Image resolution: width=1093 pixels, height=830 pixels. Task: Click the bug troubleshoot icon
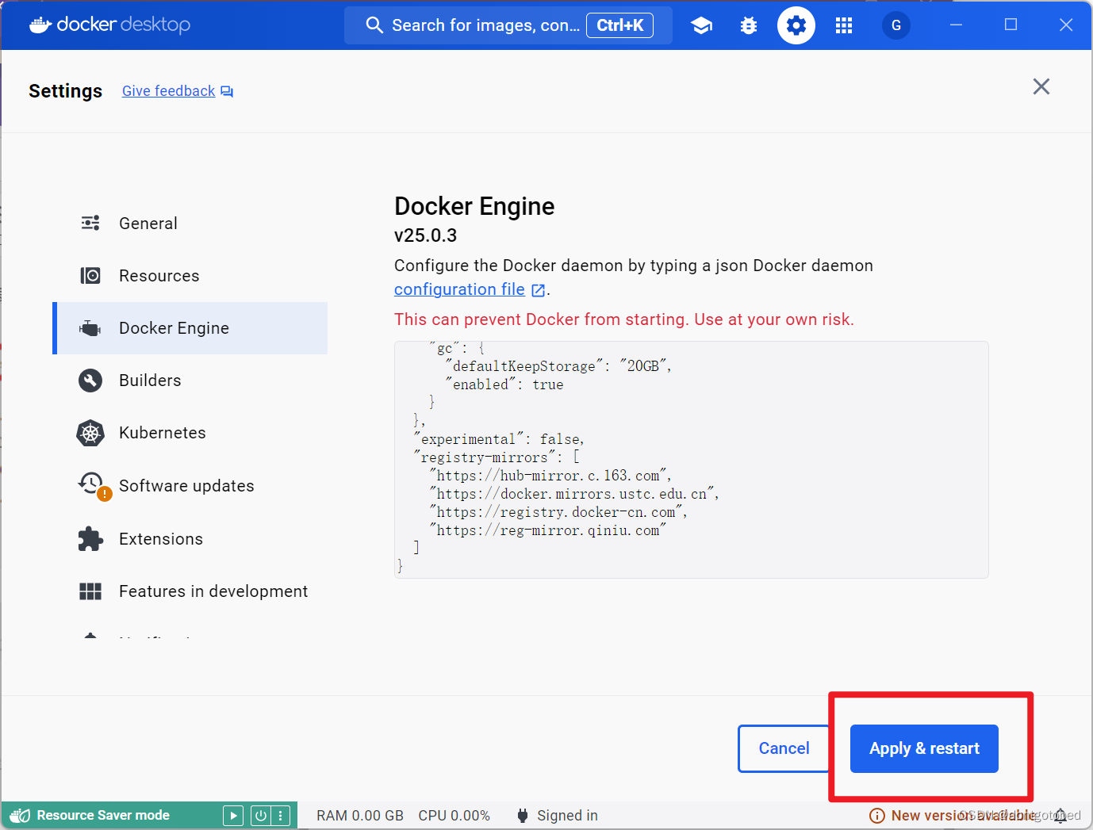click(x=748, y=25)
